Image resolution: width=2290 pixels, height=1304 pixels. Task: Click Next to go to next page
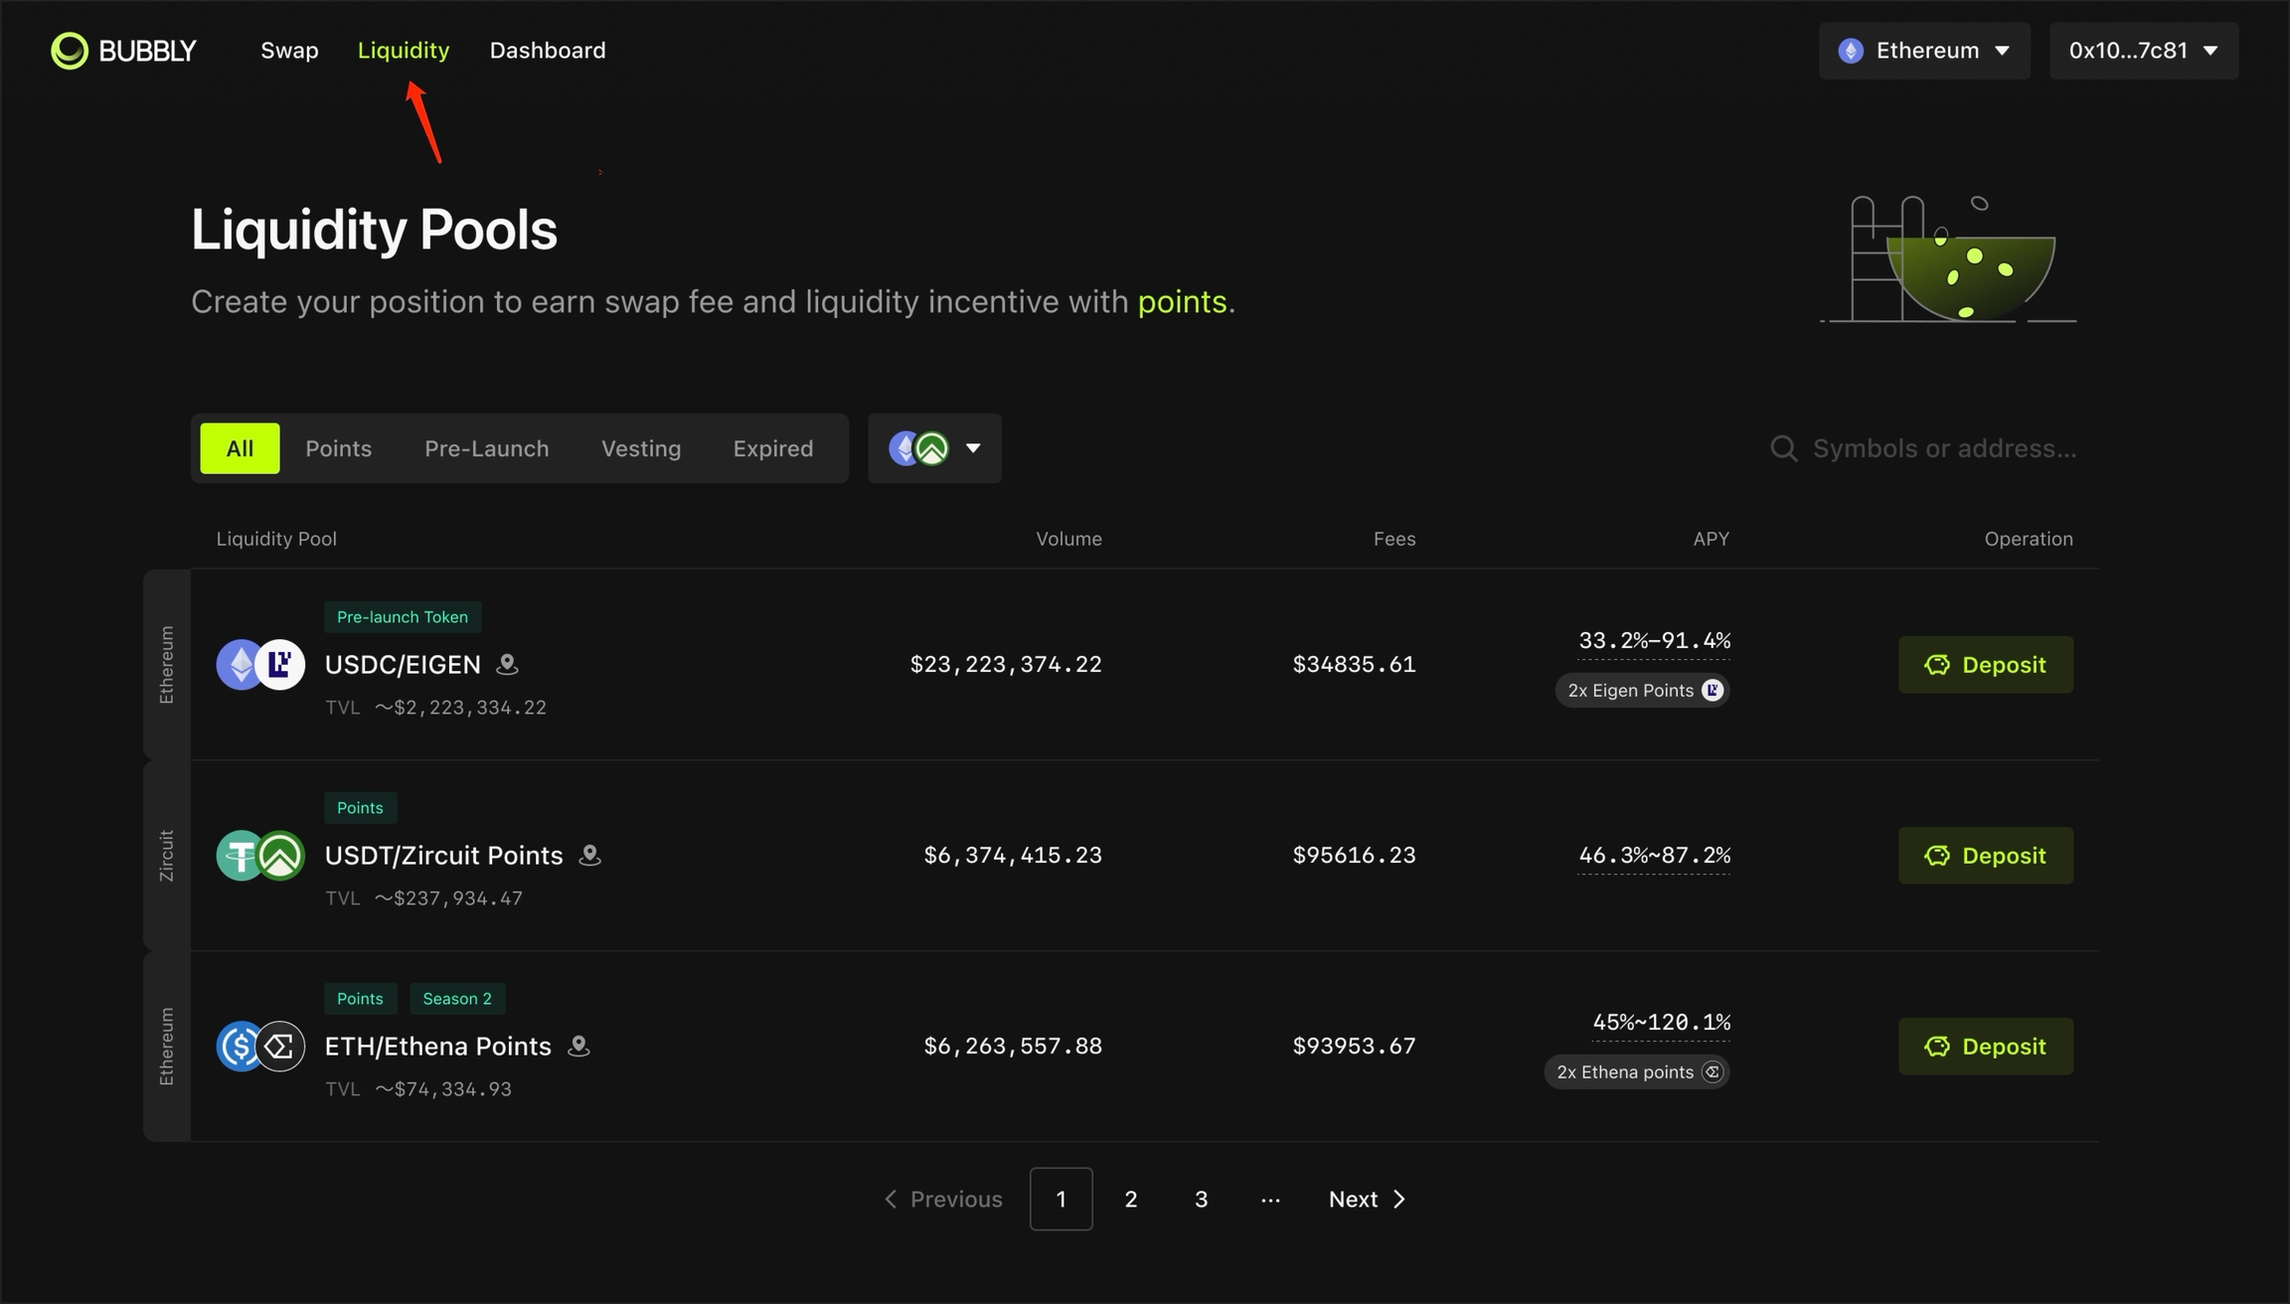tap(1367, 1199)
